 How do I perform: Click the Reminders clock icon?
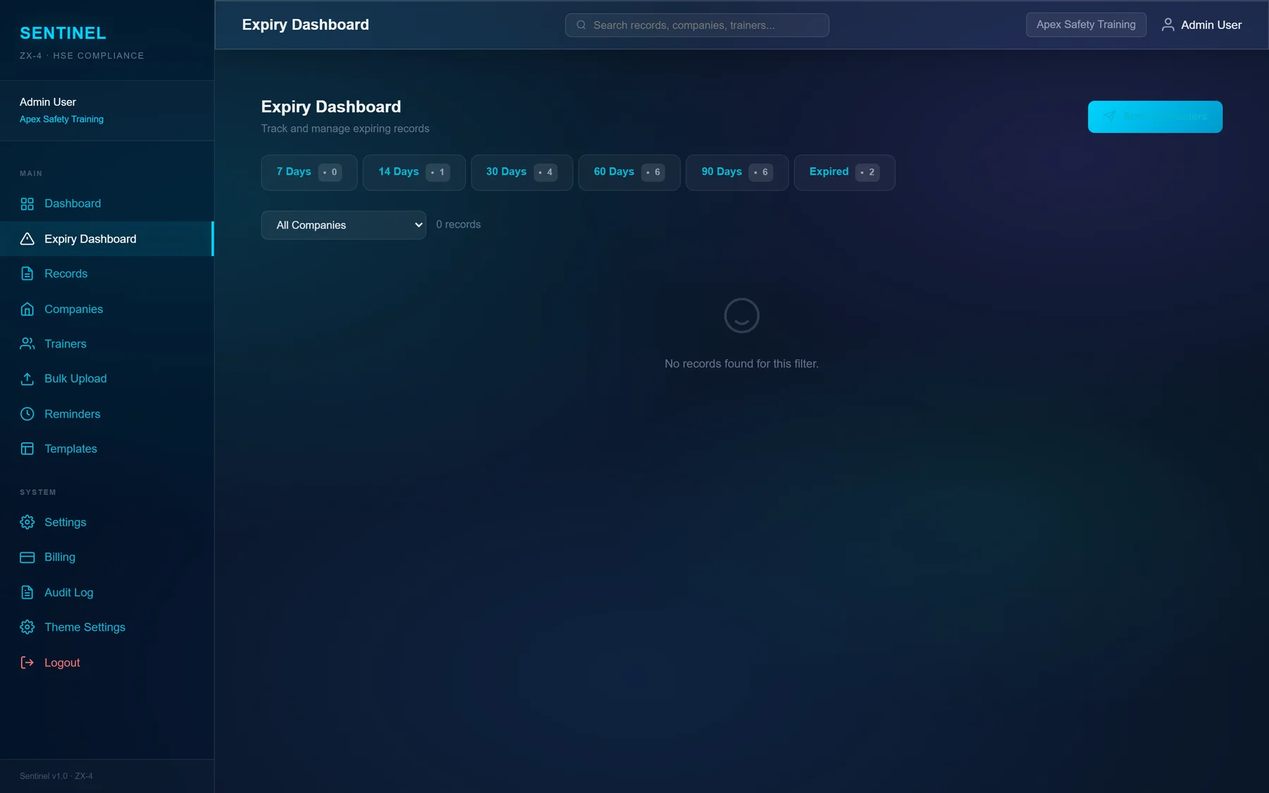[27, 414]
